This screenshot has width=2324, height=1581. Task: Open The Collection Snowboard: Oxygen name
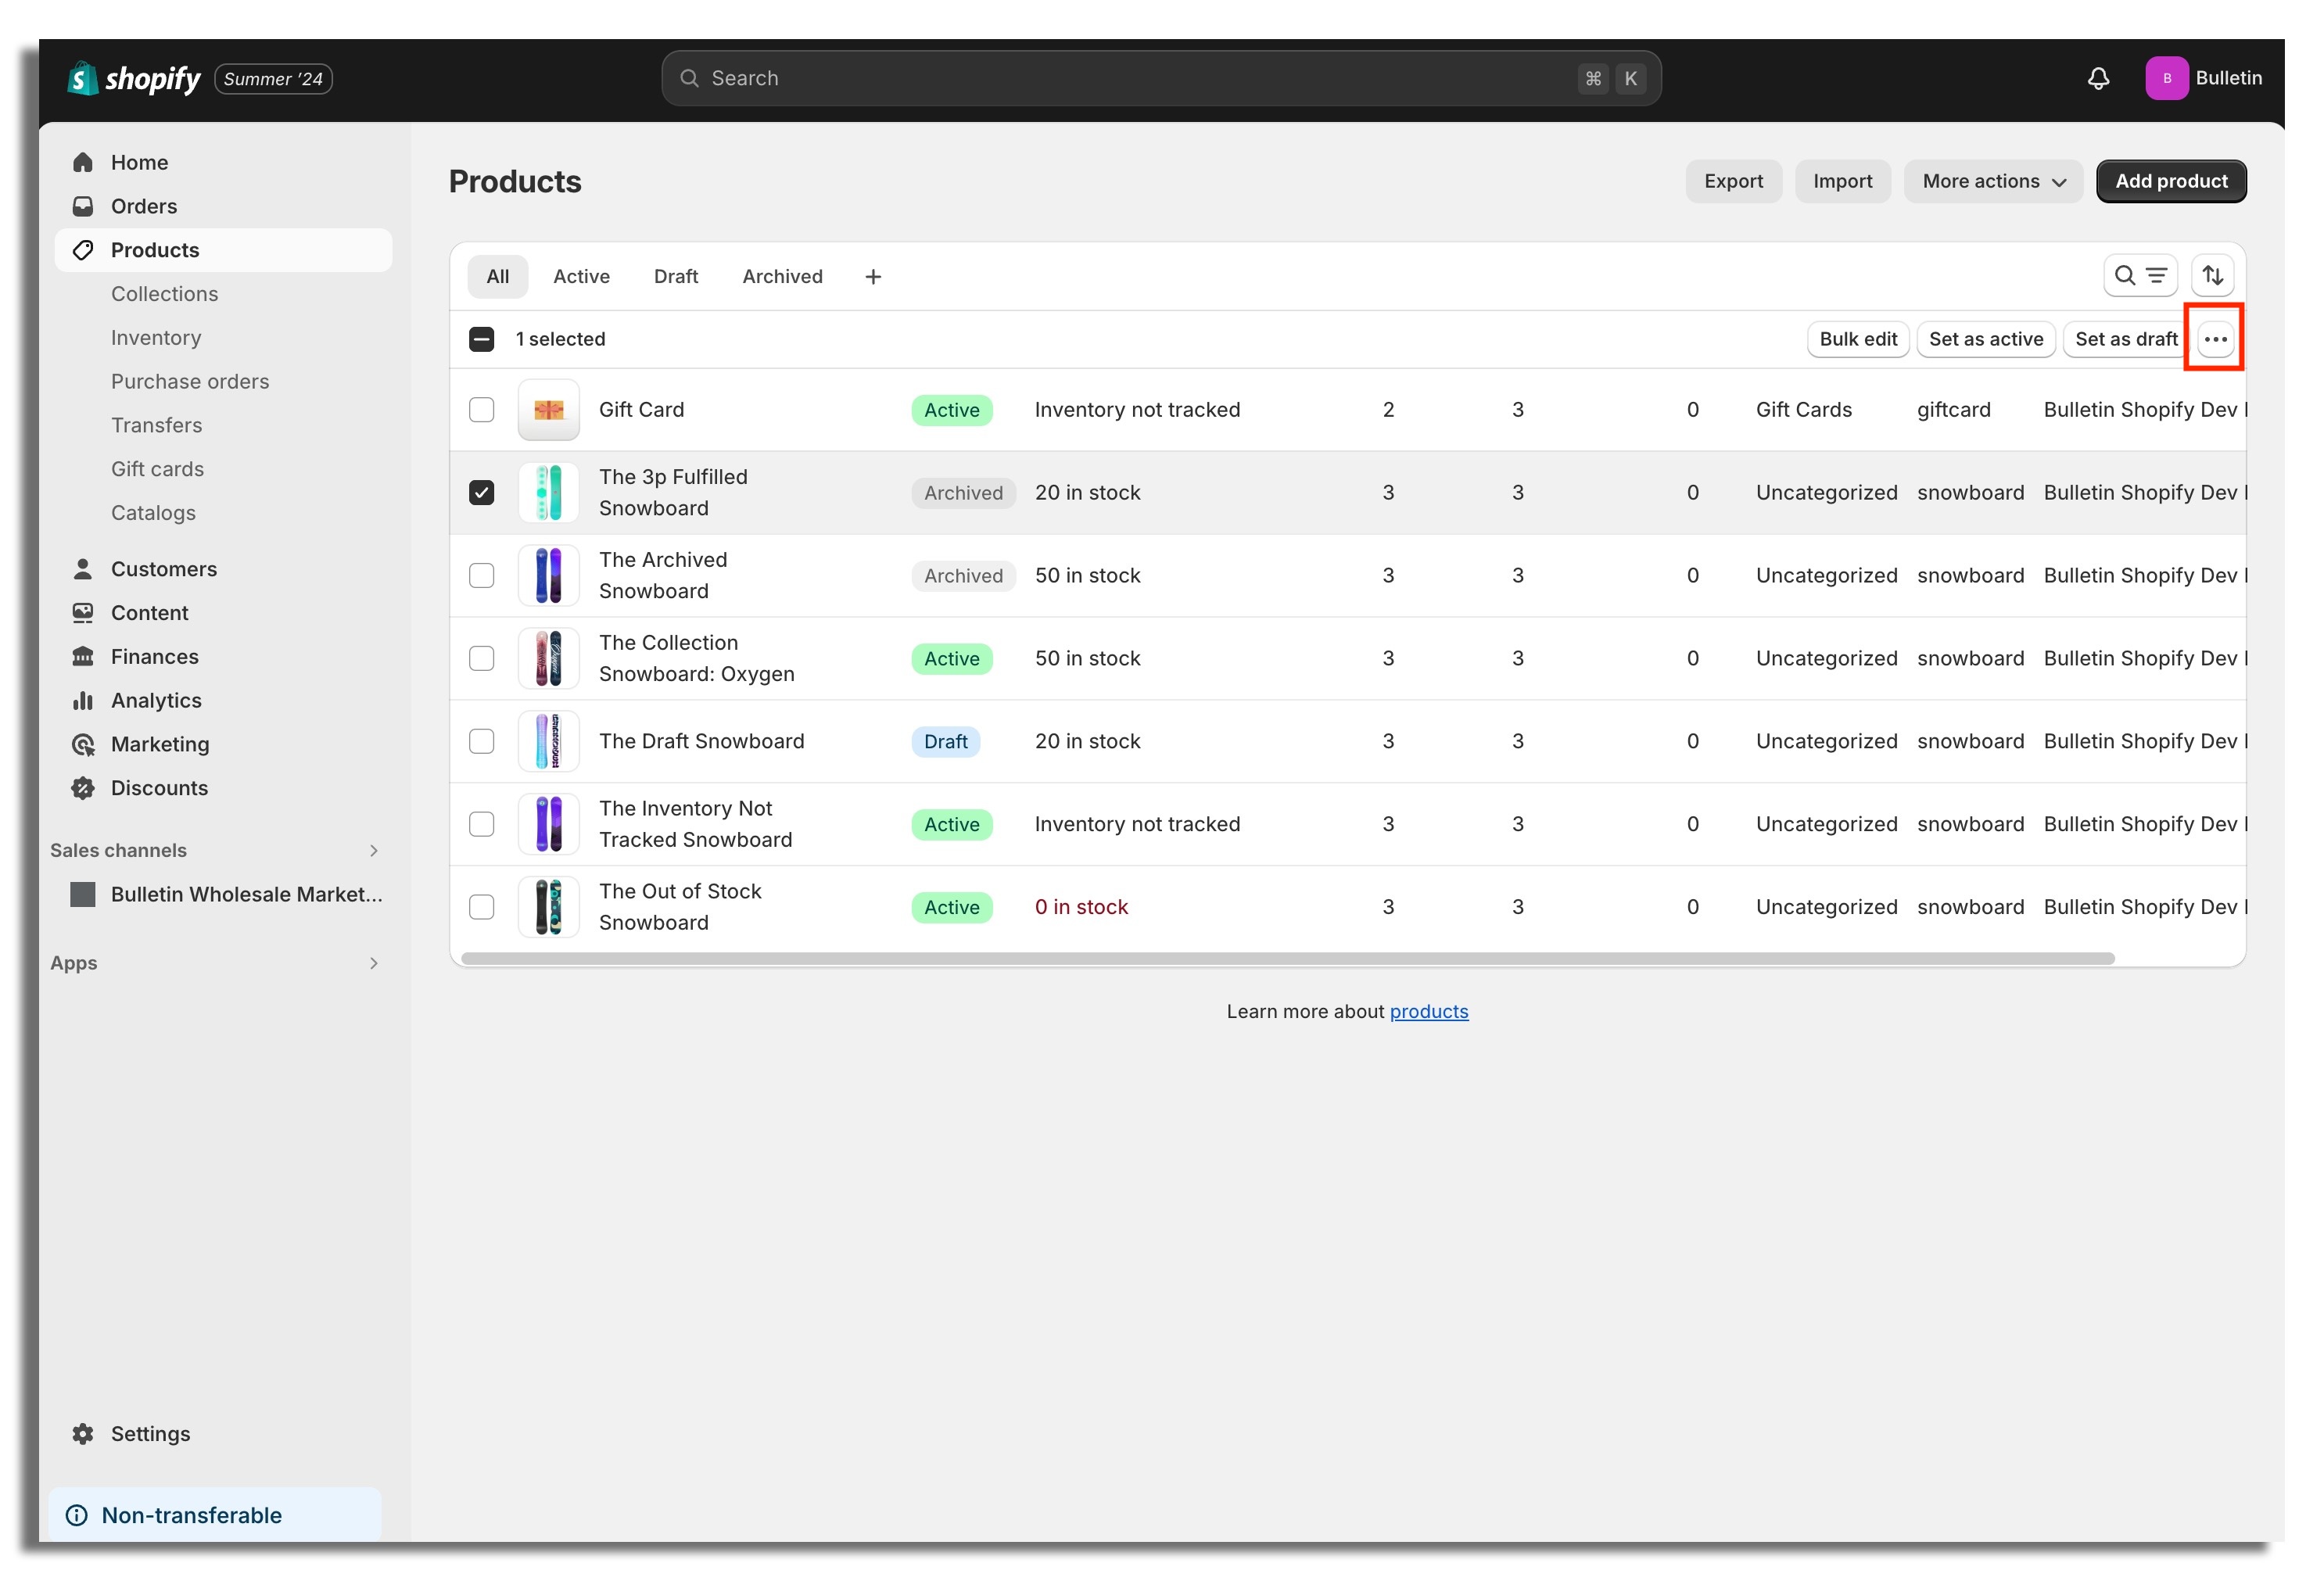point(696,659)
